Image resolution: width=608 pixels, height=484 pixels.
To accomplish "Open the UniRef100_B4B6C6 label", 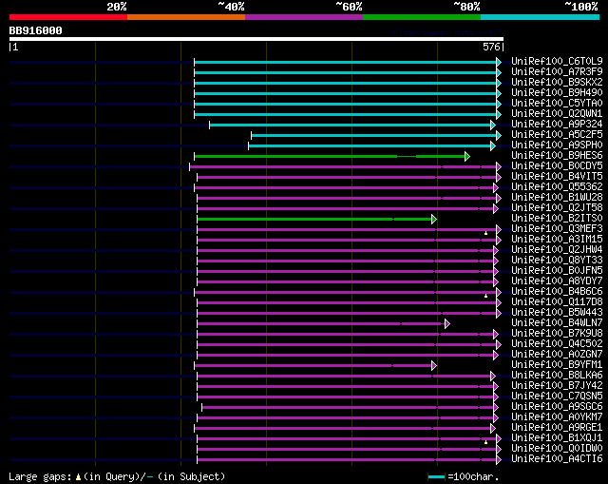I will [x=557, y=292].
